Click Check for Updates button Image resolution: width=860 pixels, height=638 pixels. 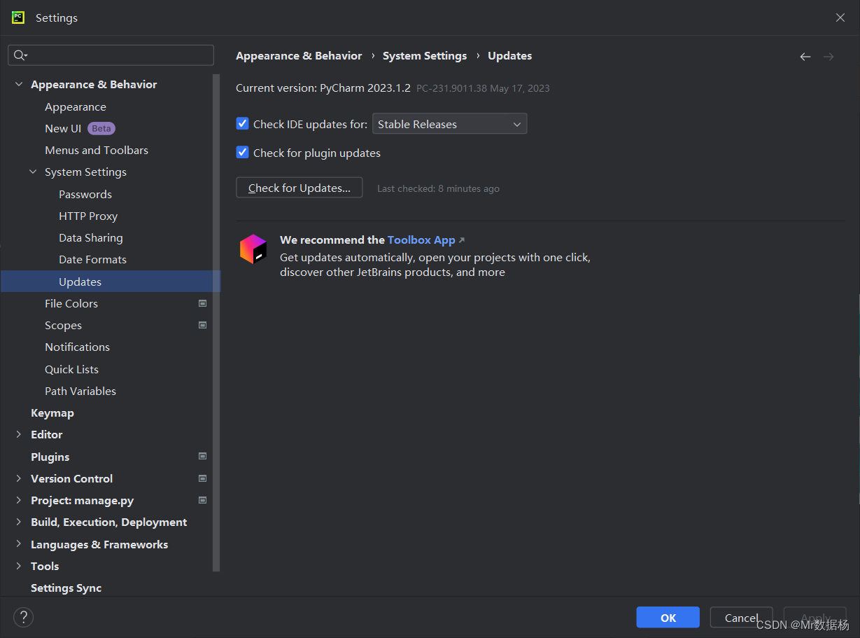point(299,188)
